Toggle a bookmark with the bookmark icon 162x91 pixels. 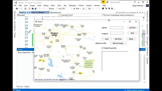pos(103,9)
